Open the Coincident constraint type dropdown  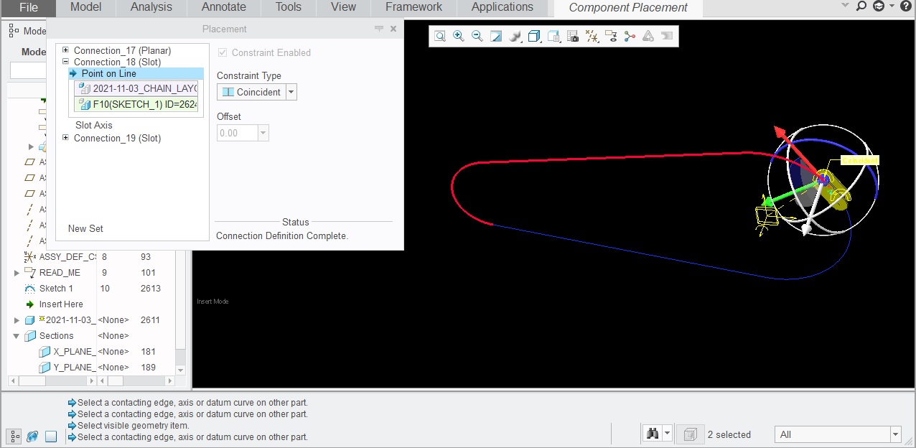(x=291, y=92)
